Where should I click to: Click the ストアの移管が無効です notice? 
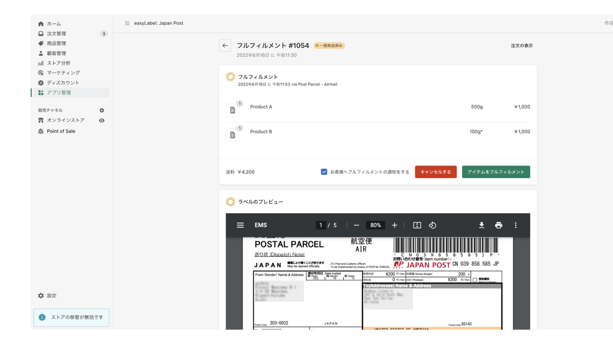click(x=71, y=317)
